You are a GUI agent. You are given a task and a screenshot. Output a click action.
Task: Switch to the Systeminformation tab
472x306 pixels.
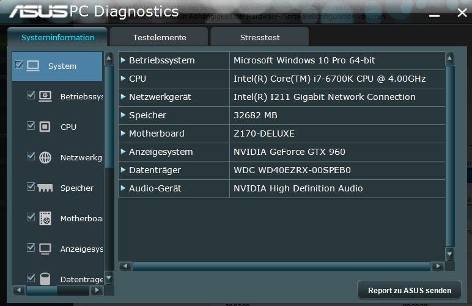[57, 37]
